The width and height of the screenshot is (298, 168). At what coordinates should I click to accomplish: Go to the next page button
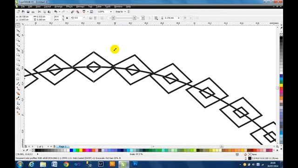(48, 147)
